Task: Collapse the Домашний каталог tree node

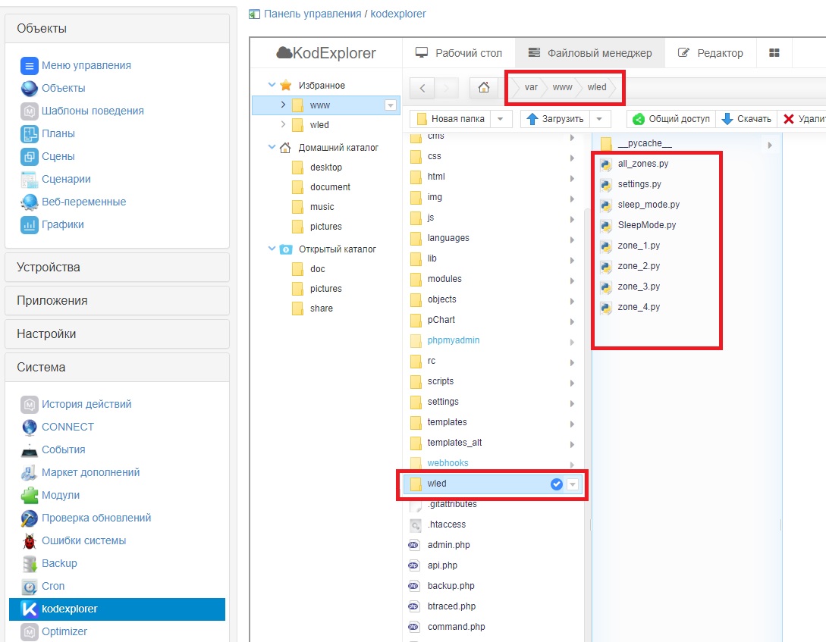Action: [x=272, y=148]
